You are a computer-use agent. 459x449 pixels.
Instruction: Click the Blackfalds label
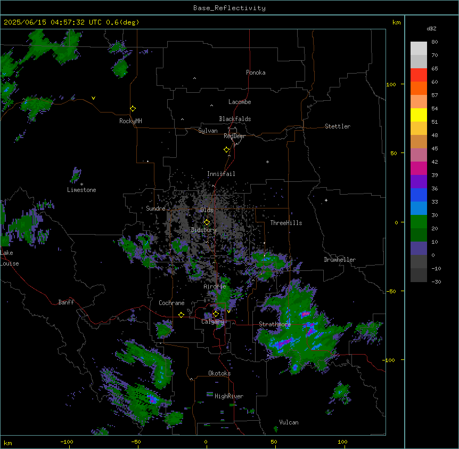pyautogui.click(x=235, y=119)
